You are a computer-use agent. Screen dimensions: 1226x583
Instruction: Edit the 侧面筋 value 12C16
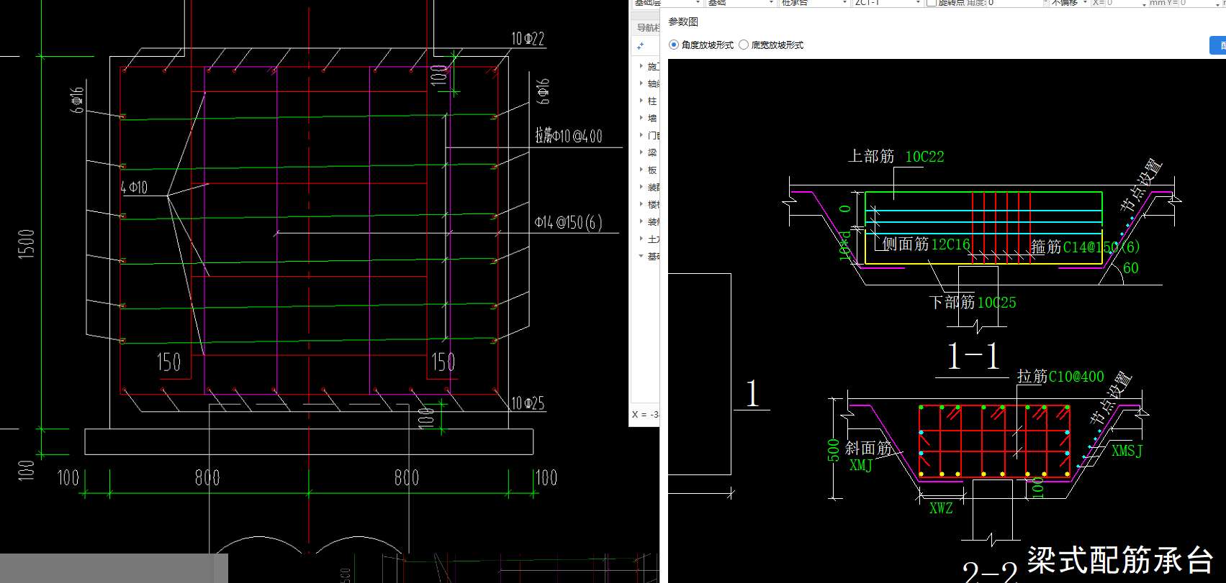[x=950, y=244]
